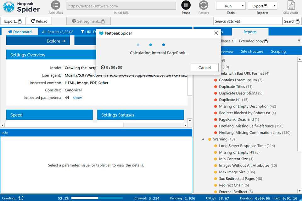The height and width of the screenshot is (201, 302).
Task: Open the Export reports dropdown
Action: [262, 6]
